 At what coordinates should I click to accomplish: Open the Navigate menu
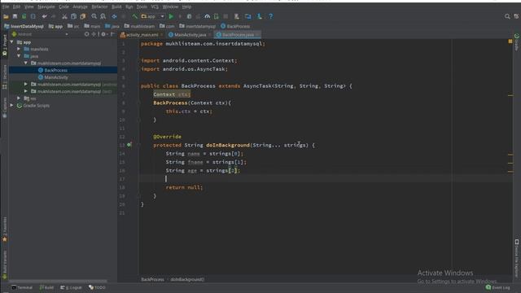coord(46,7)
